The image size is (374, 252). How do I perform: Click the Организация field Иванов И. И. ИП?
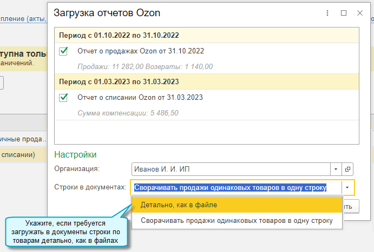coord(231,169)
